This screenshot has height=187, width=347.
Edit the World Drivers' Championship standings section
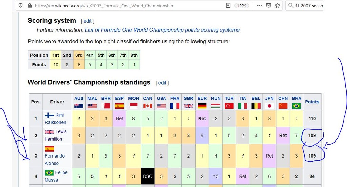[162, 83]
